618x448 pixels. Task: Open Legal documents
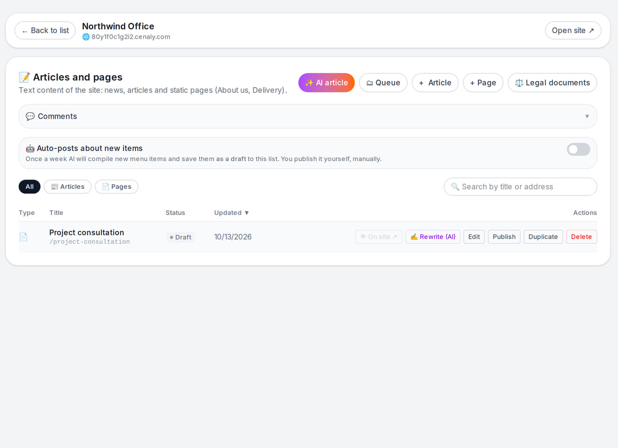pos(553,82)
